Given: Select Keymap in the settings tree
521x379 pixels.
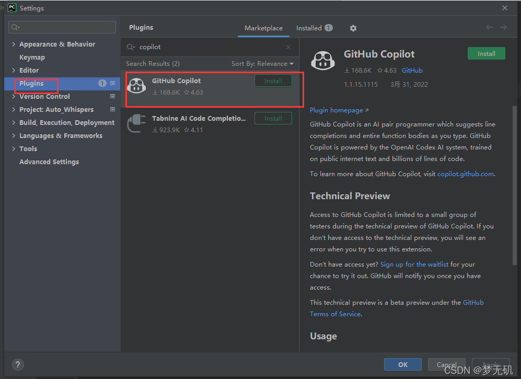Looking at the screenshot, I should click(32, 58).
